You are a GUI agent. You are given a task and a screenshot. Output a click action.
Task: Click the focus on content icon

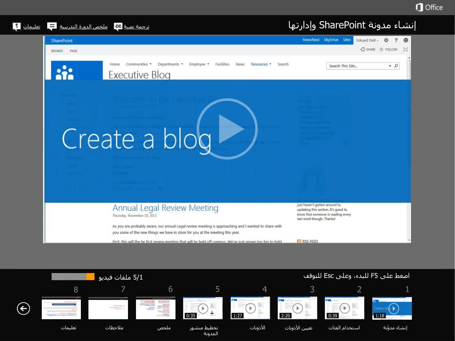coord(405,50)
